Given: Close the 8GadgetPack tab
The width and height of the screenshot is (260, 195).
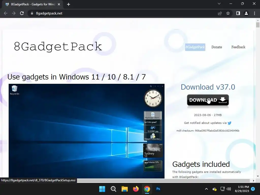Looking at the screenshot, I should click(59, 4).
